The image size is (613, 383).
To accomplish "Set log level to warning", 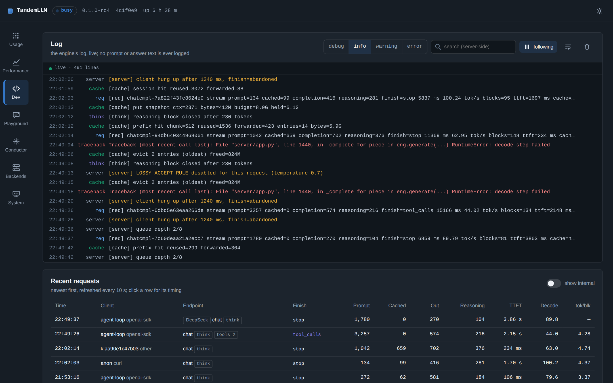I will click(x=386, y=46).
